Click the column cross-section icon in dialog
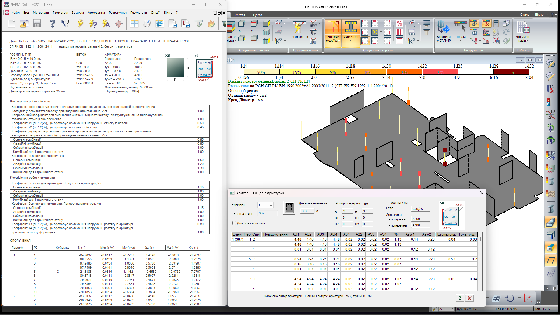The image size is (560, 315). click(289, 208)
